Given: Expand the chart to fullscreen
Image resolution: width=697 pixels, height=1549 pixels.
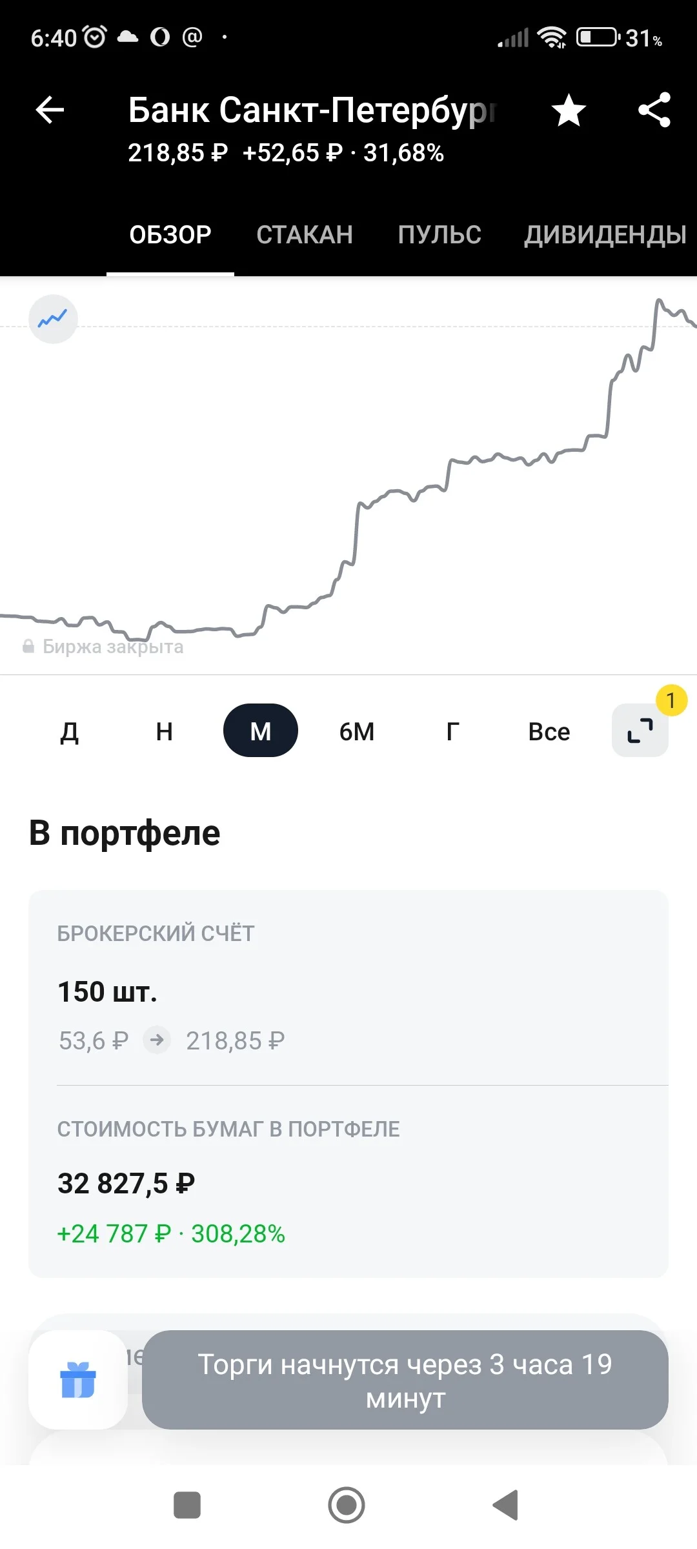Looking at the screenshot, I should [640, 731].
